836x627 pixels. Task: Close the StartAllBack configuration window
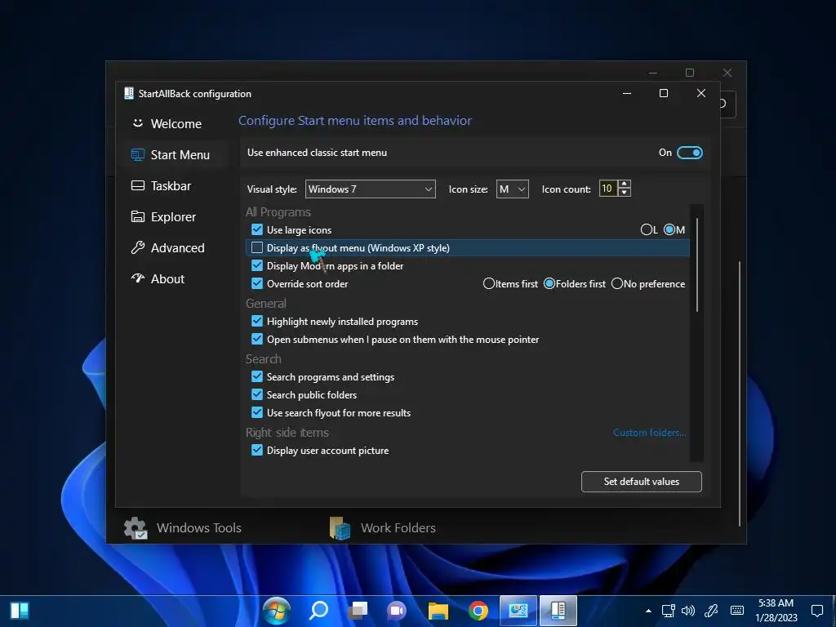701,93
